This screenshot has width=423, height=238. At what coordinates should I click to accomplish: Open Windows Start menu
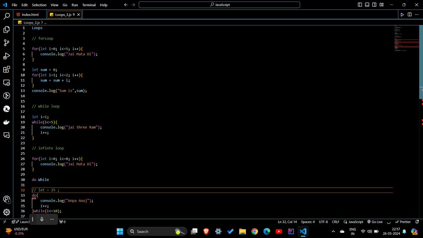[120, 231]
